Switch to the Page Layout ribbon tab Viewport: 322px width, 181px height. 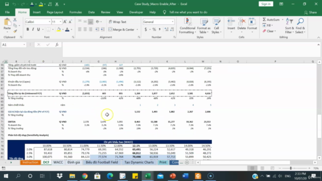pos(55,12)
